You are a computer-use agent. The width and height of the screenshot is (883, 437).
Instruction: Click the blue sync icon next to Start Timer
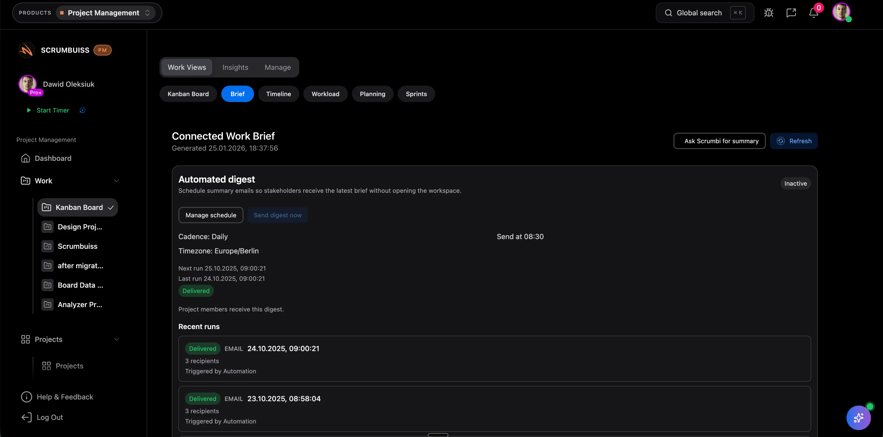(82, 110)
